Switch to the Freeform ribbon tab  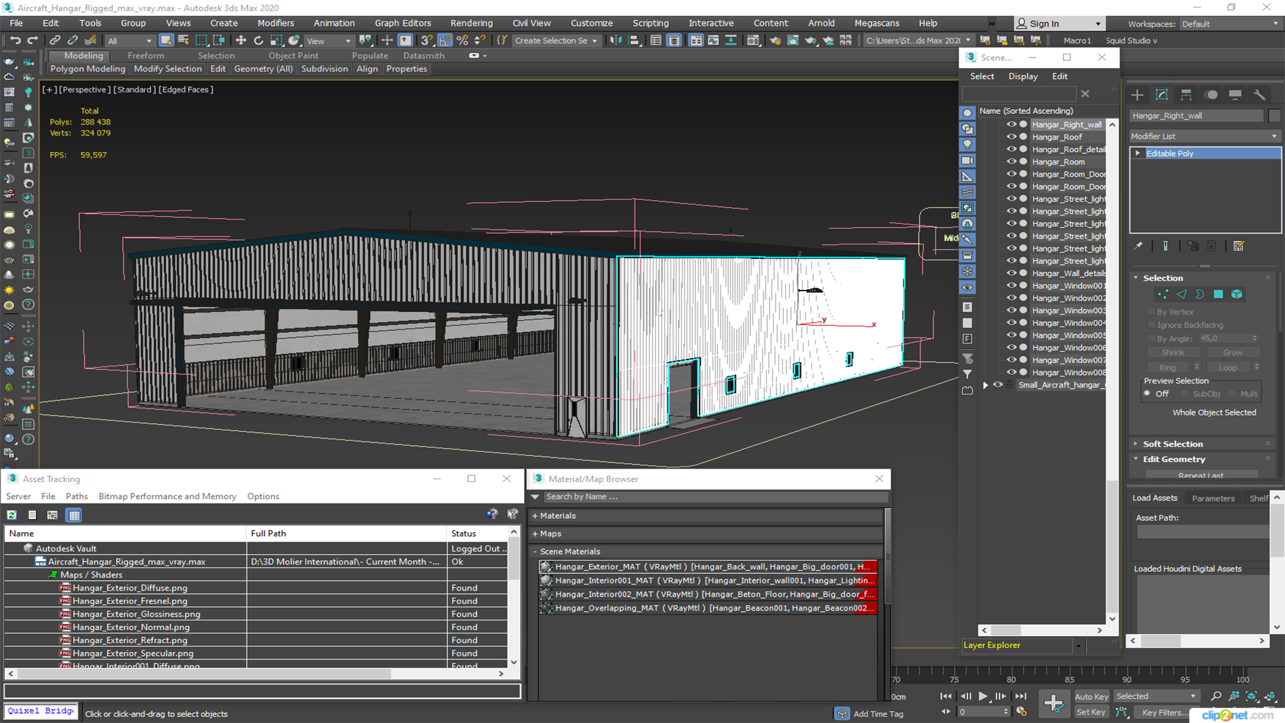click(x=145, y=56)
